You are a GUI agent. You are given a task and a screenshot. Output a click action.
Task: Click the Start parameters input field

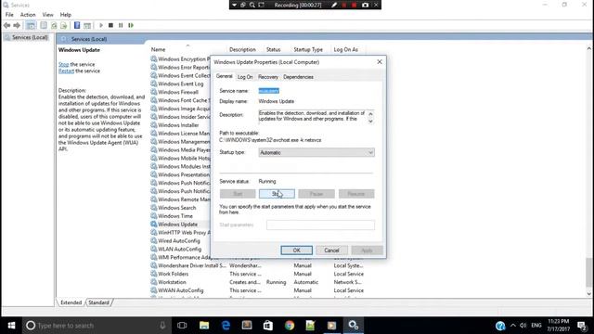[x=320, y=225]
